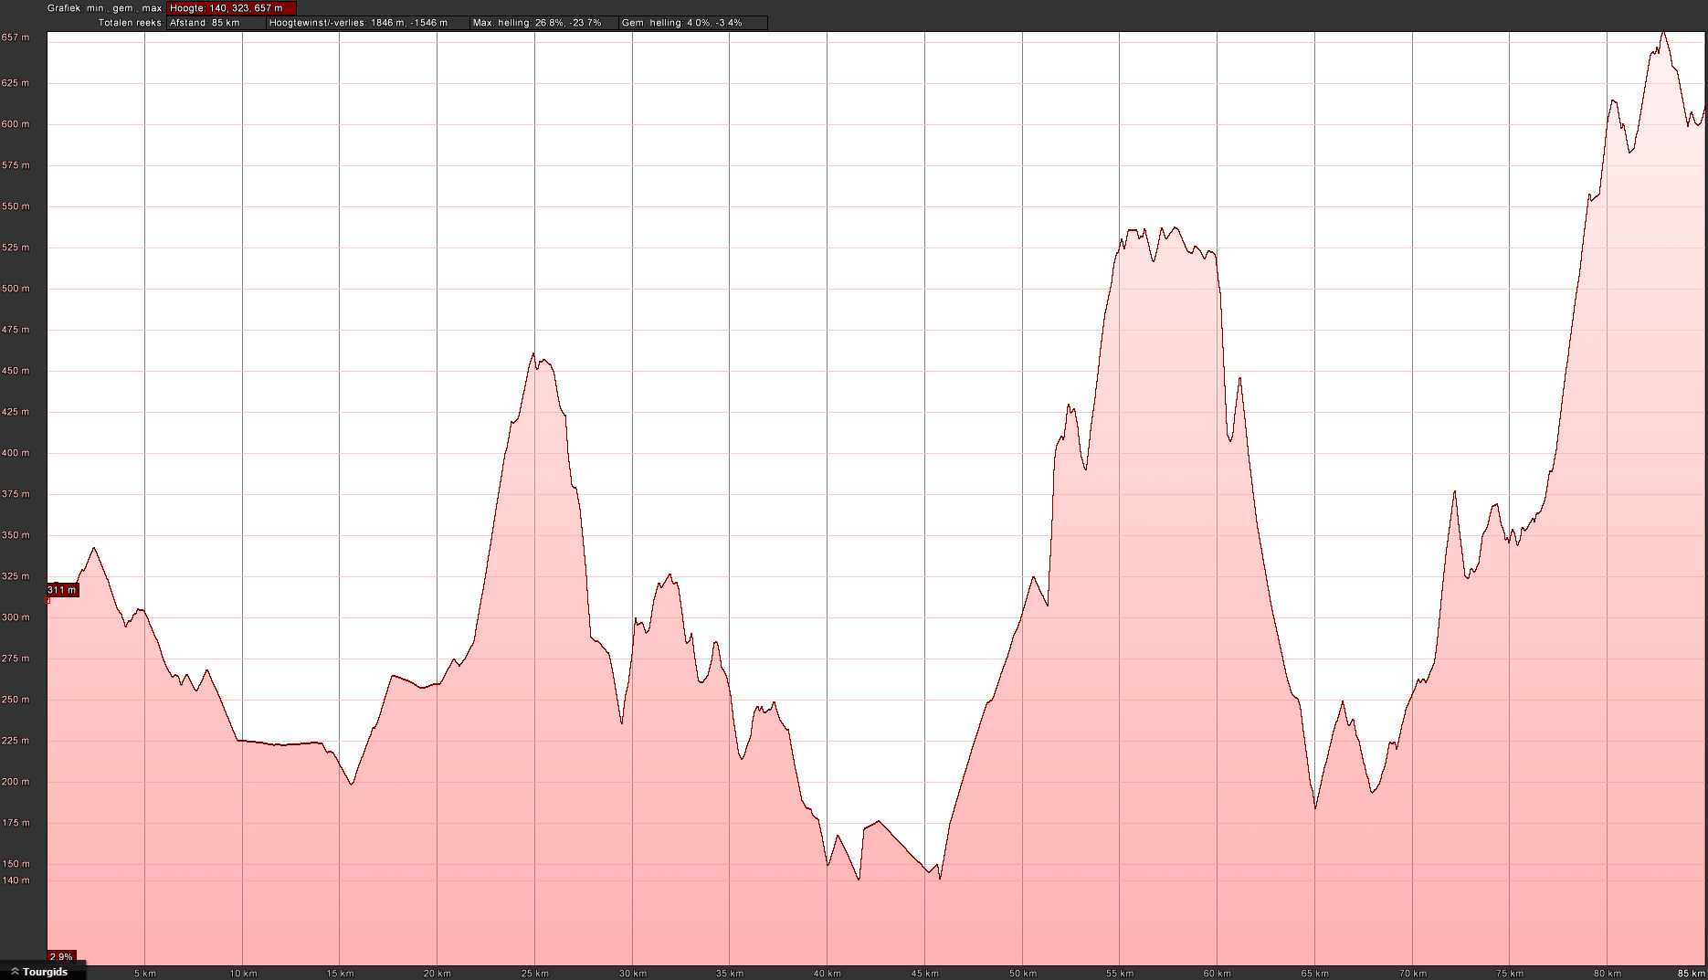
Task: Click the 500 m label on elevation axis
Action: pos(16,289)
